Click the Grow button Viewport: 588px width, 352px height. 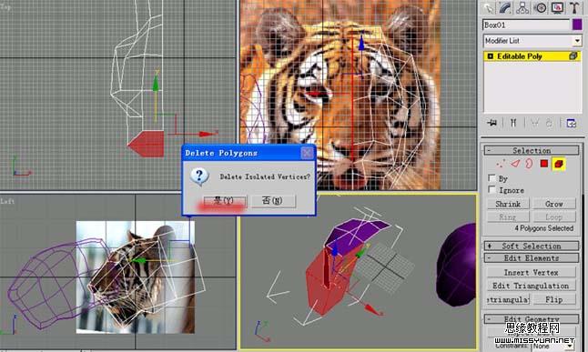(x=554, y=204)
